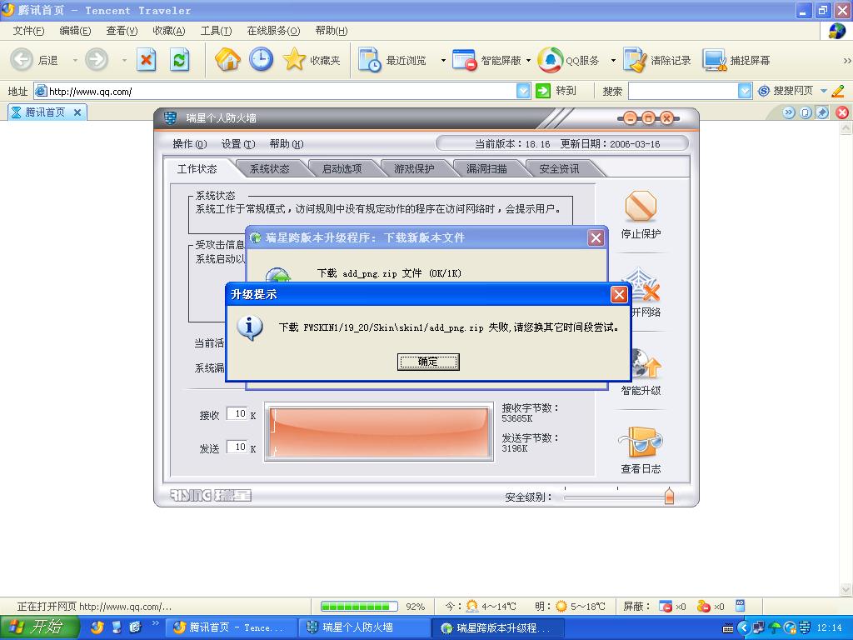
Task: Expand QQ服务 dropdown arrow
Action: pos(613,60)
